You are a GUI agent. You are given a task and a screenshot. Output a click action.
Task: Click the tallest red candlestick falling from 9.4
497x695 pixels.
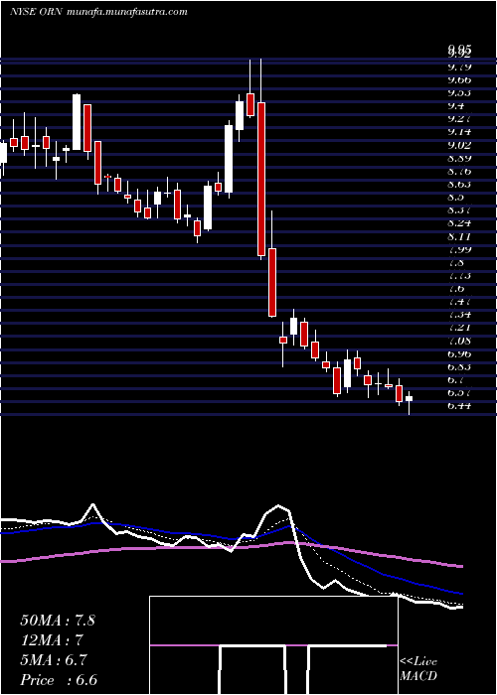tap(260, 179)
